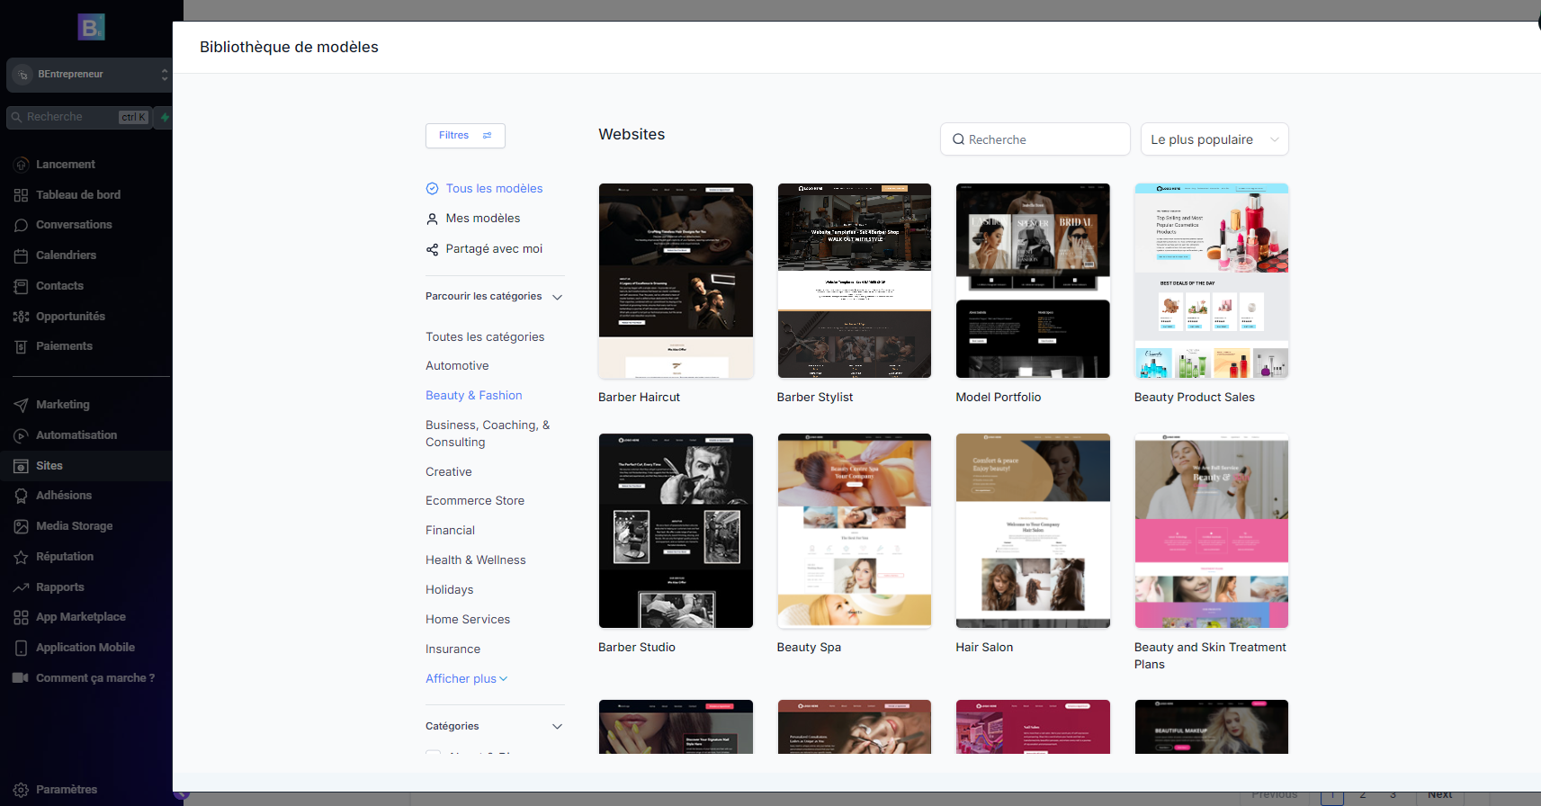Viewport: 1541px width, 806px height.
Task: Click the Conversations chat bubble icon
Action: click(x=21, y=225)
